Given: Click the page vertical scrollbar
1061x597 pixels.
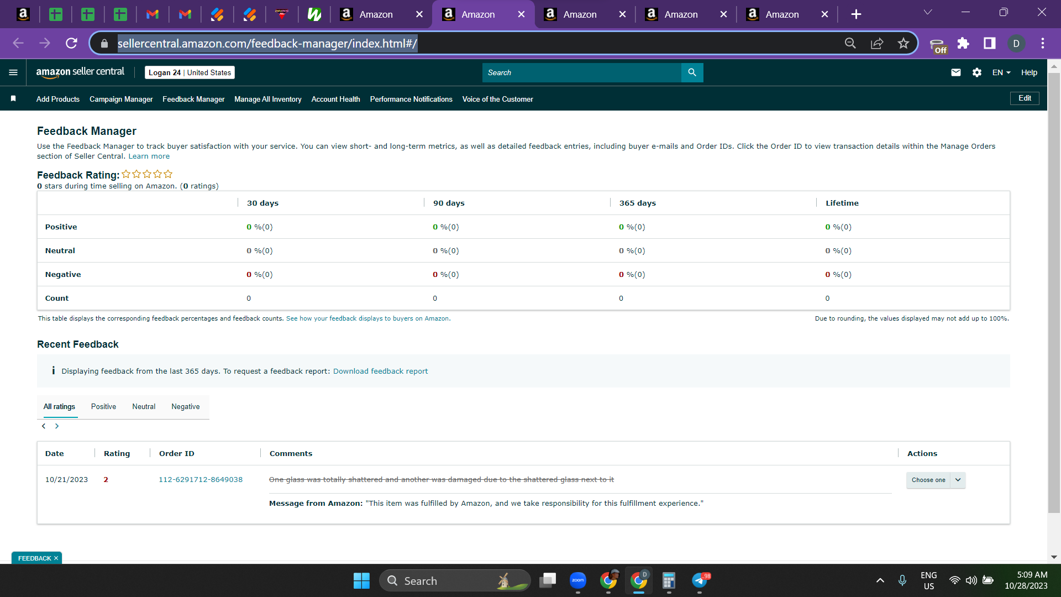Looking at the screenshot, I should point(1054,293).
